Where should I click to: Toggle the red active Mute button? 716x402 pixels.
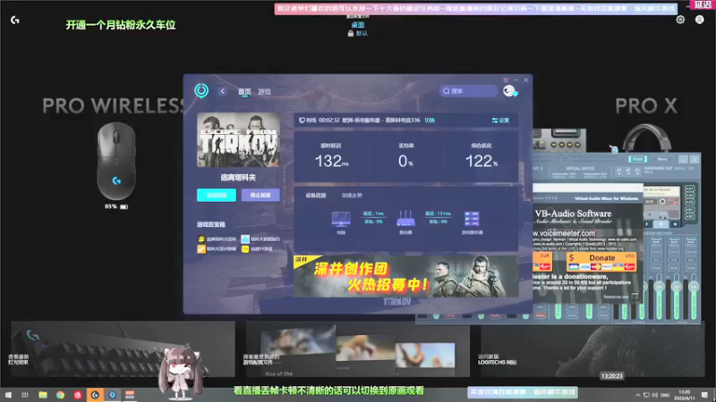click(x=541, y=315)
